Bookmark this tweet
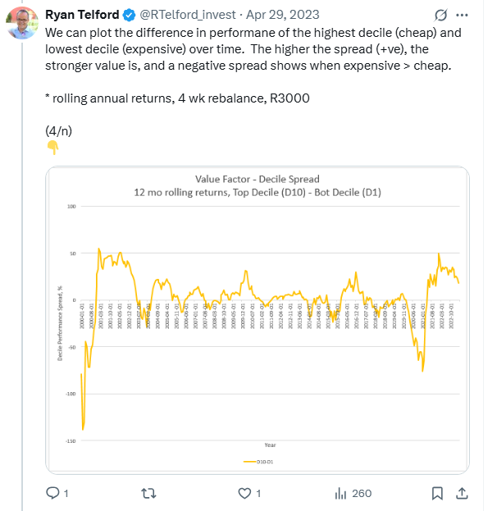Screen dimensions: 497x511 [439, 493]
